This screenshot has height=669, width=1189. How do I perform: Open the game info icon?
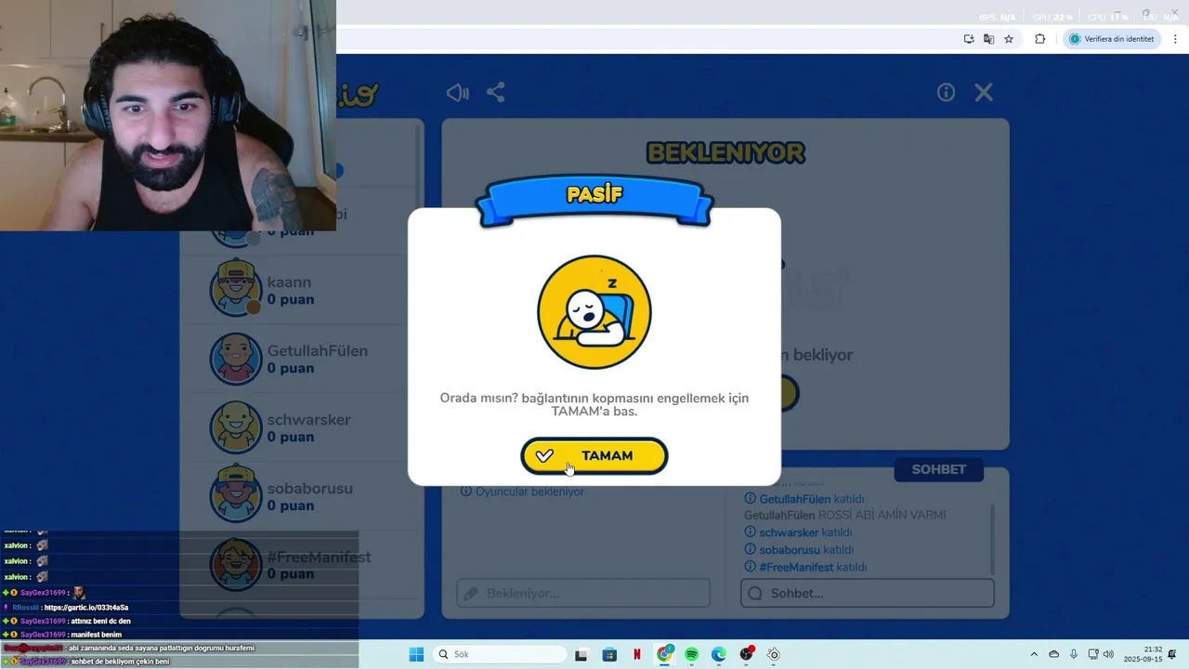946,93
